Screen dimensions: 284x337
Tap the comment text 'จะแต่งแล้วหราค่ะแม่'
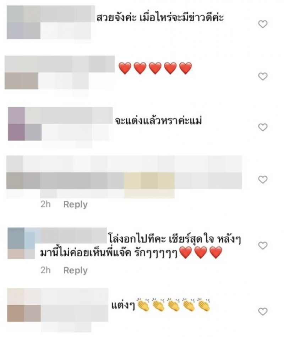pyautogui.click(x=158, y=121)
